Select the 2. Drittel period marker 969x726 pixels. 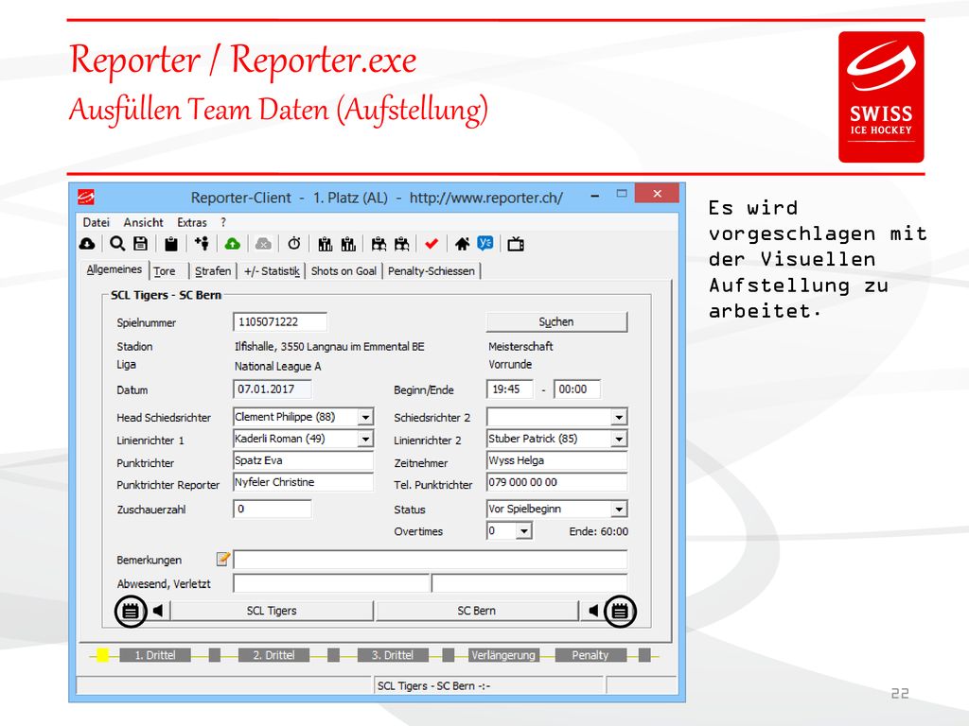pos(273,655)
